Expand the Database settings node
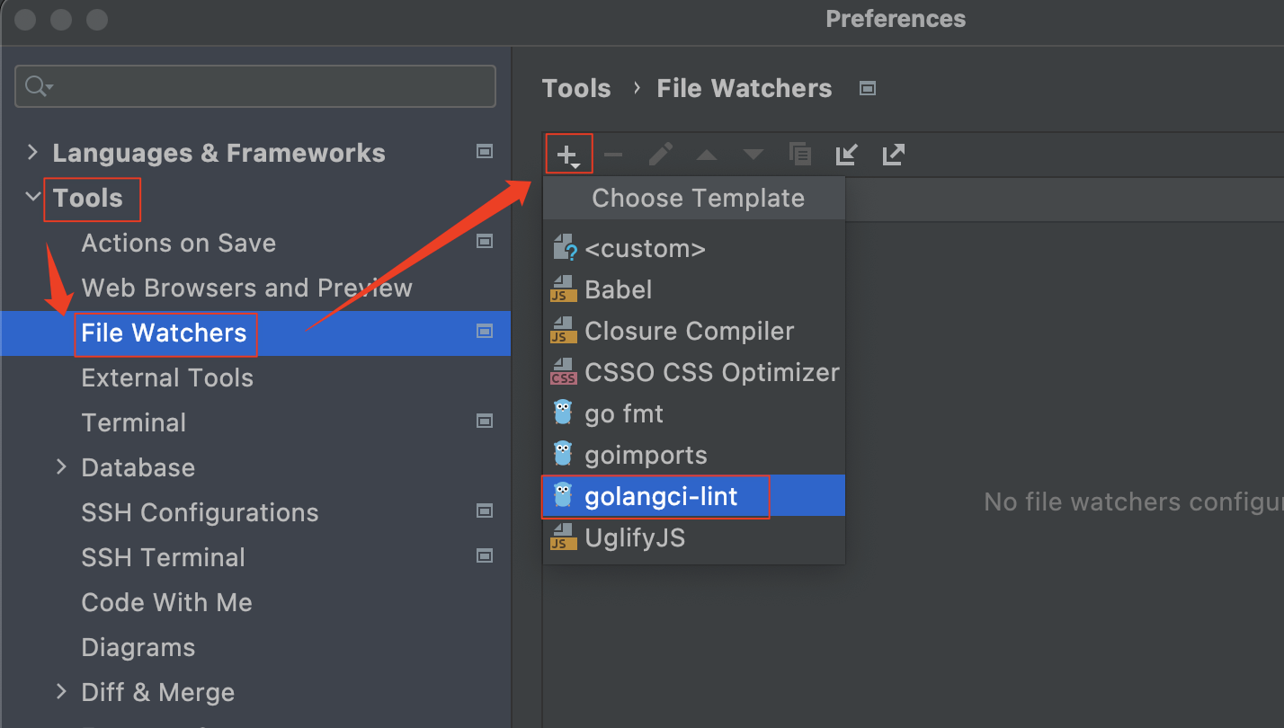The width and height of the screenshot is (1284, 728). 61,467
